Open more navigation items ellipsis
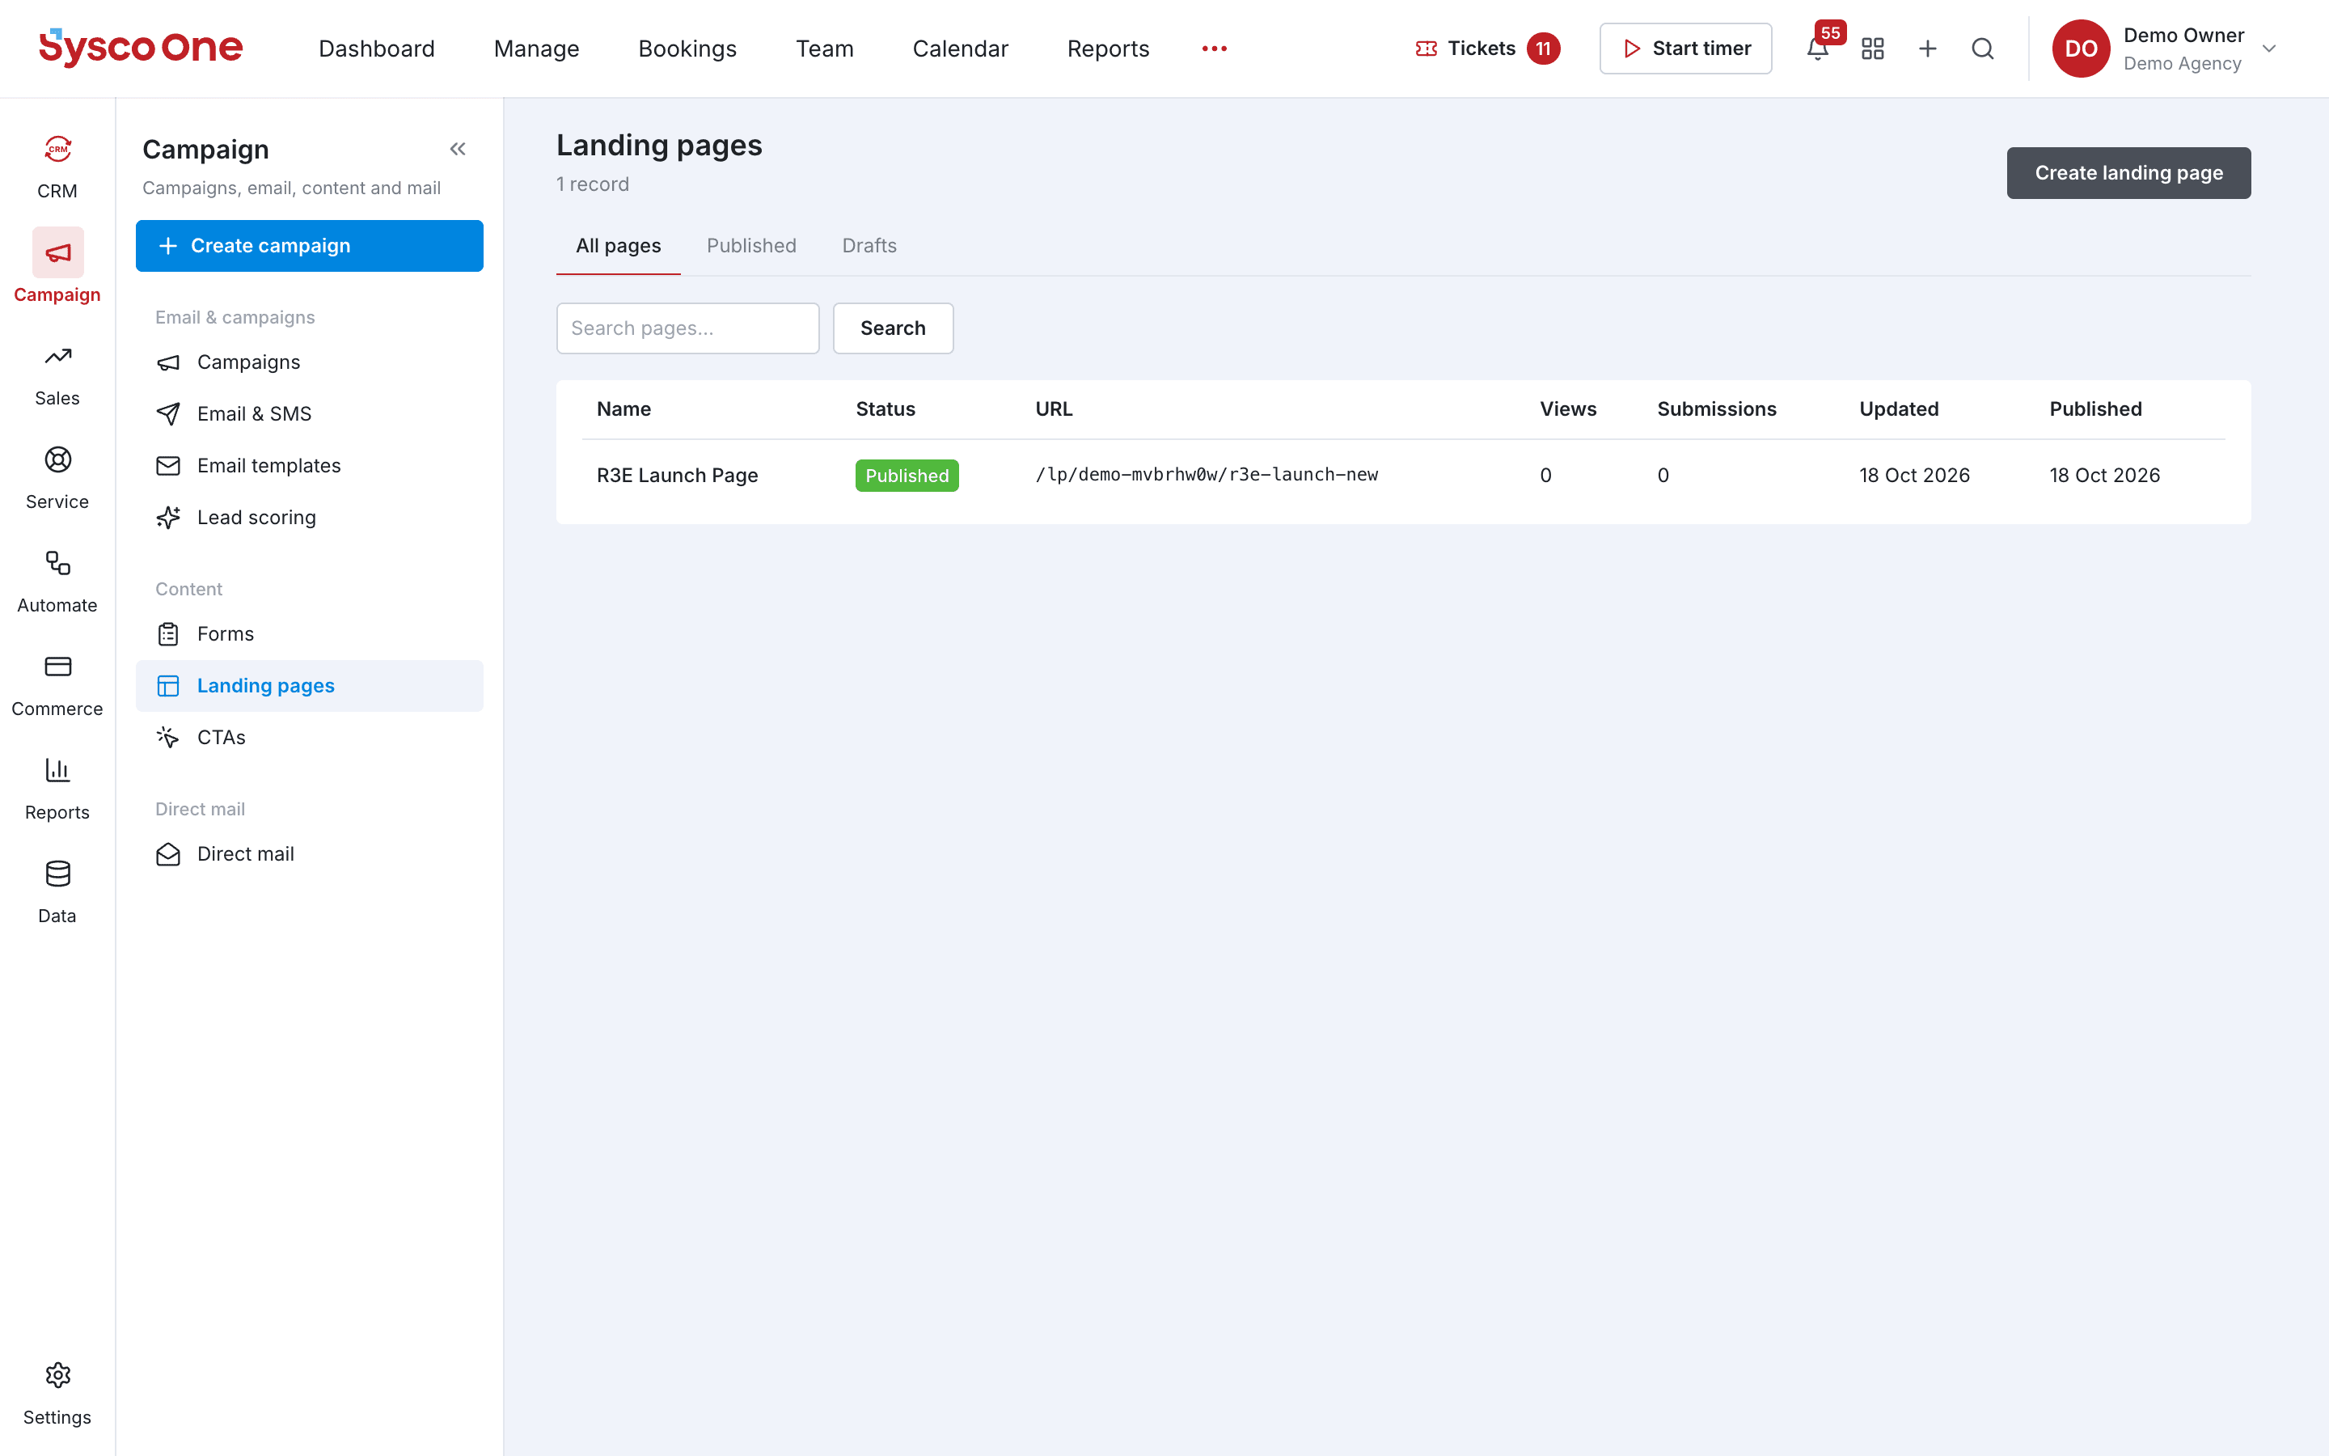The width and height of the screenshot is (2329, 1456). click(x=1214, y=49)
